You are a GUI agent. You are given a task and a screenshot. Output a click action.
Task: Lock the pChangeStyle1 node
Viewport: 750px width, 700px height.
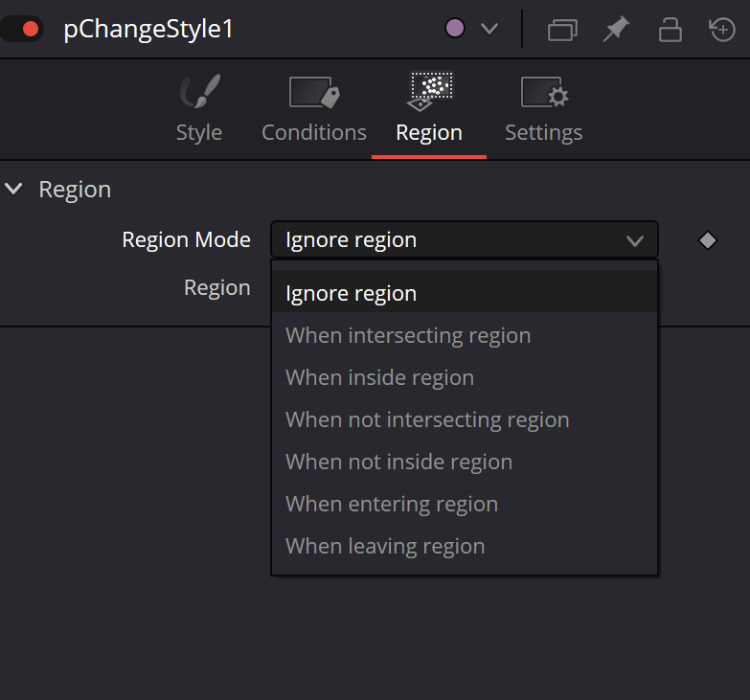click(x=670, y=30)
